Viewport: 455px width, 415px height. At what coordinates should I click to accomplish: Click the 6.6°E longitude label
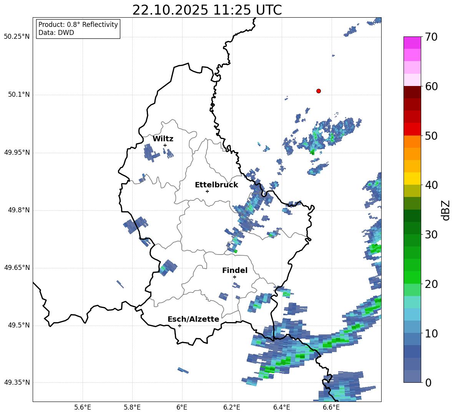pyautogui.click(x=331, y=407)
